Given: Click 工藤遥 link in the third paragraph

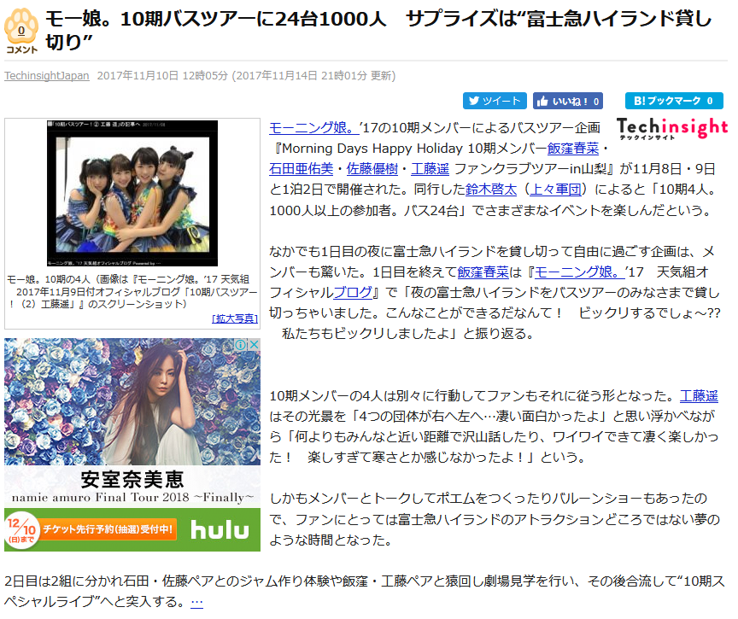Looking at the screenshot, I should tap(699, 395).
